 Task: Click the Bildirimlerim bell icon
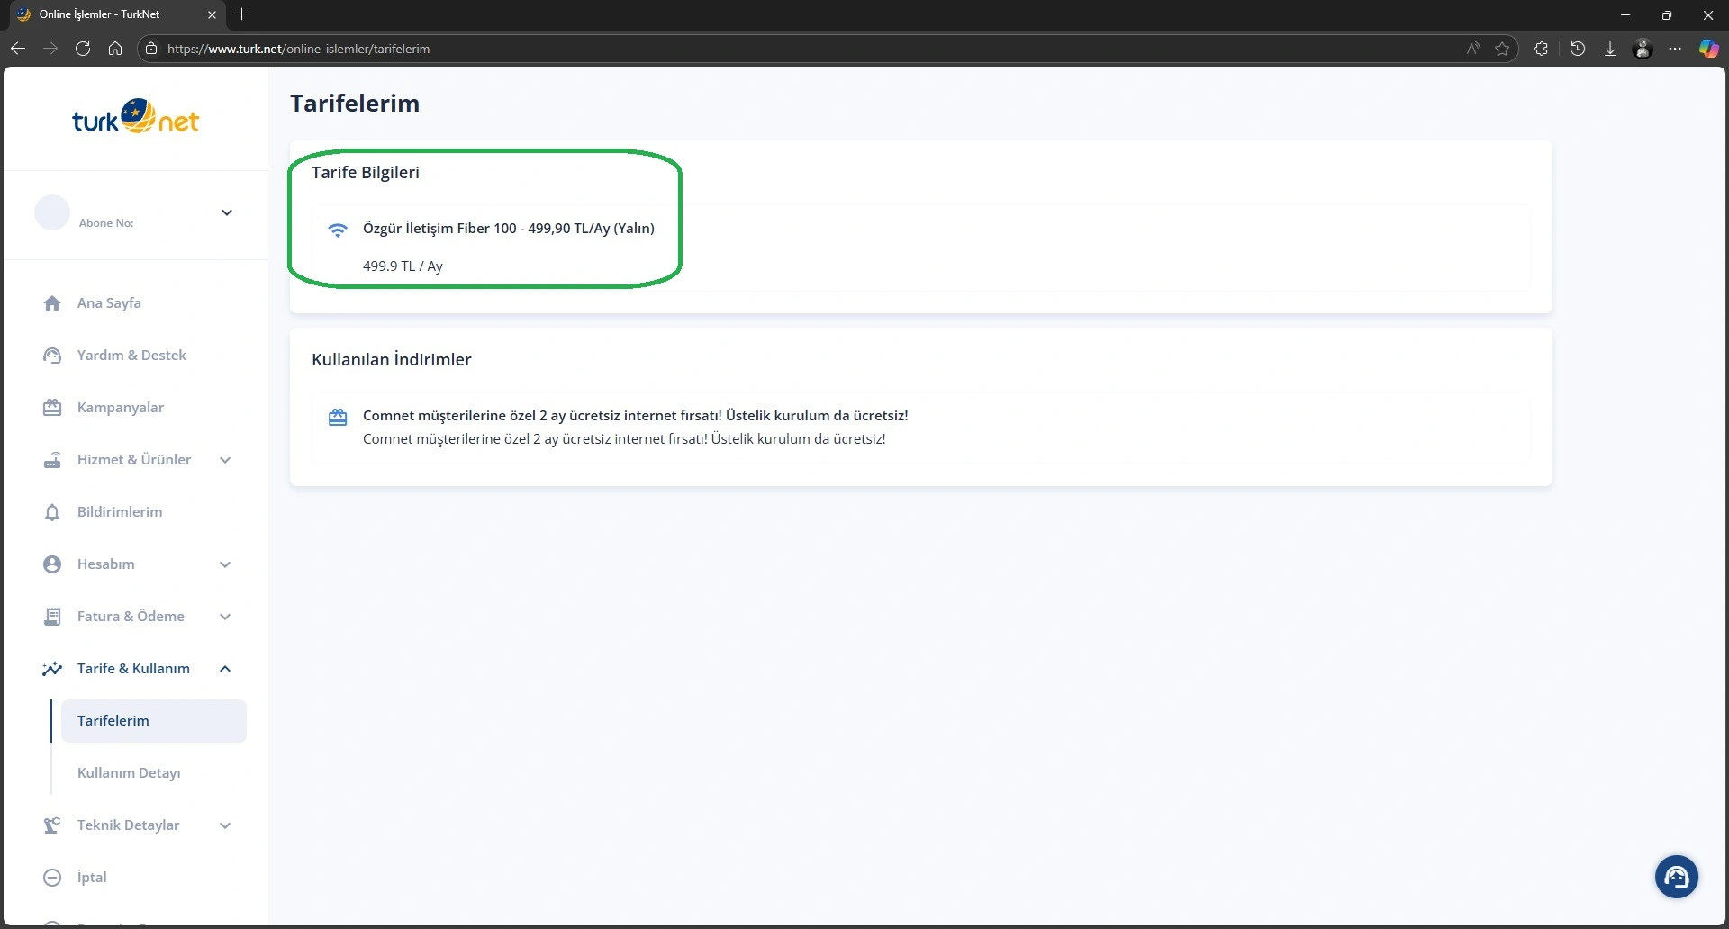(52, 512)
